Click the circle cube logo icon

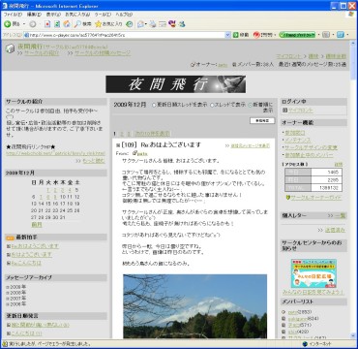11,48
